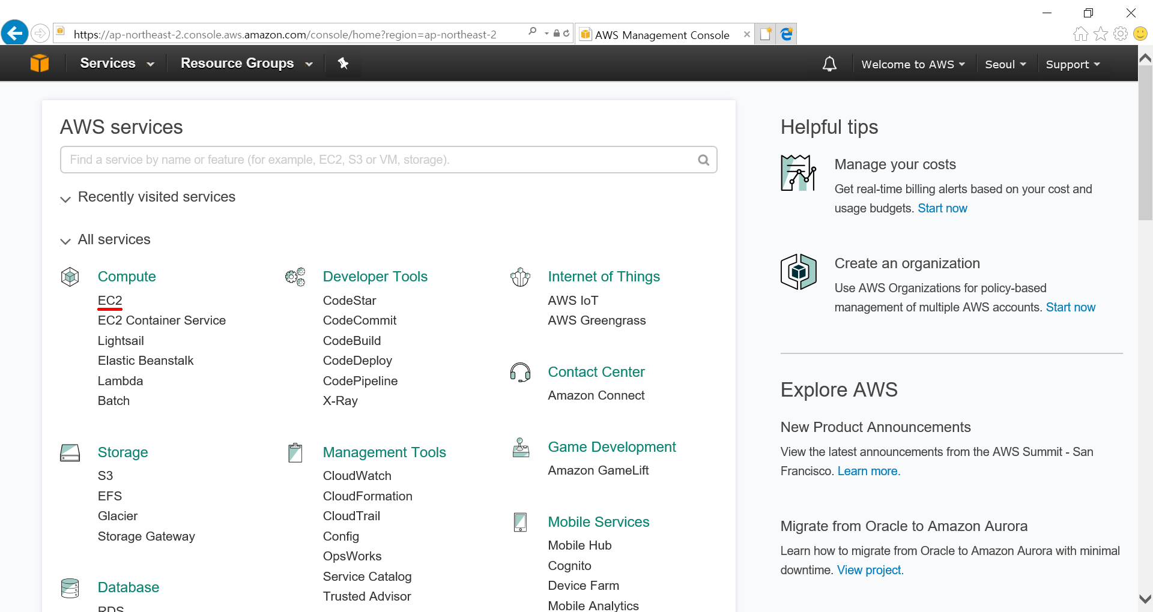
Task: Open Trusted Advisor service
Action: point(366,596)
